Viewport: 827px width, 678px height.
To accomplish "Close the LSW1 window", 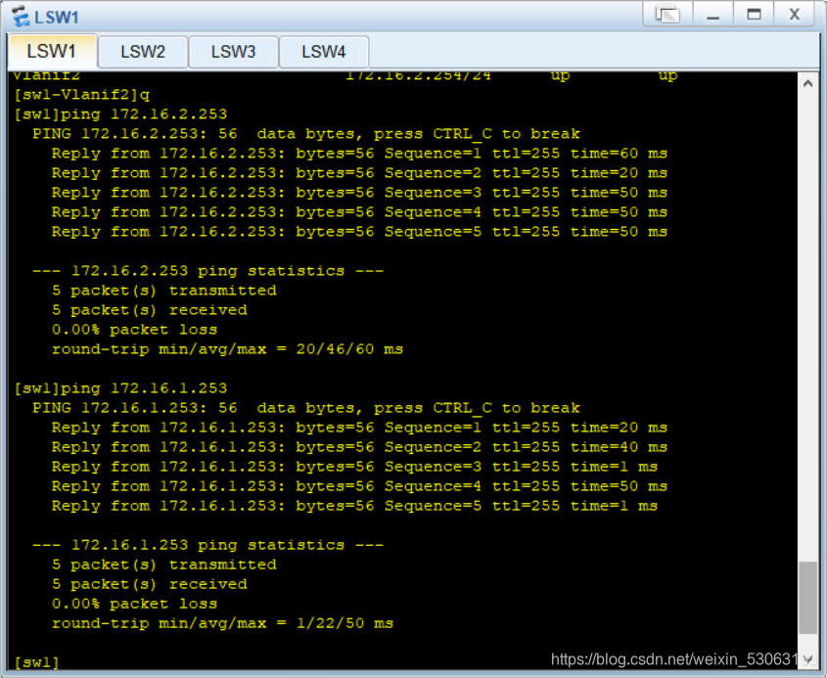I will point(795,14).
